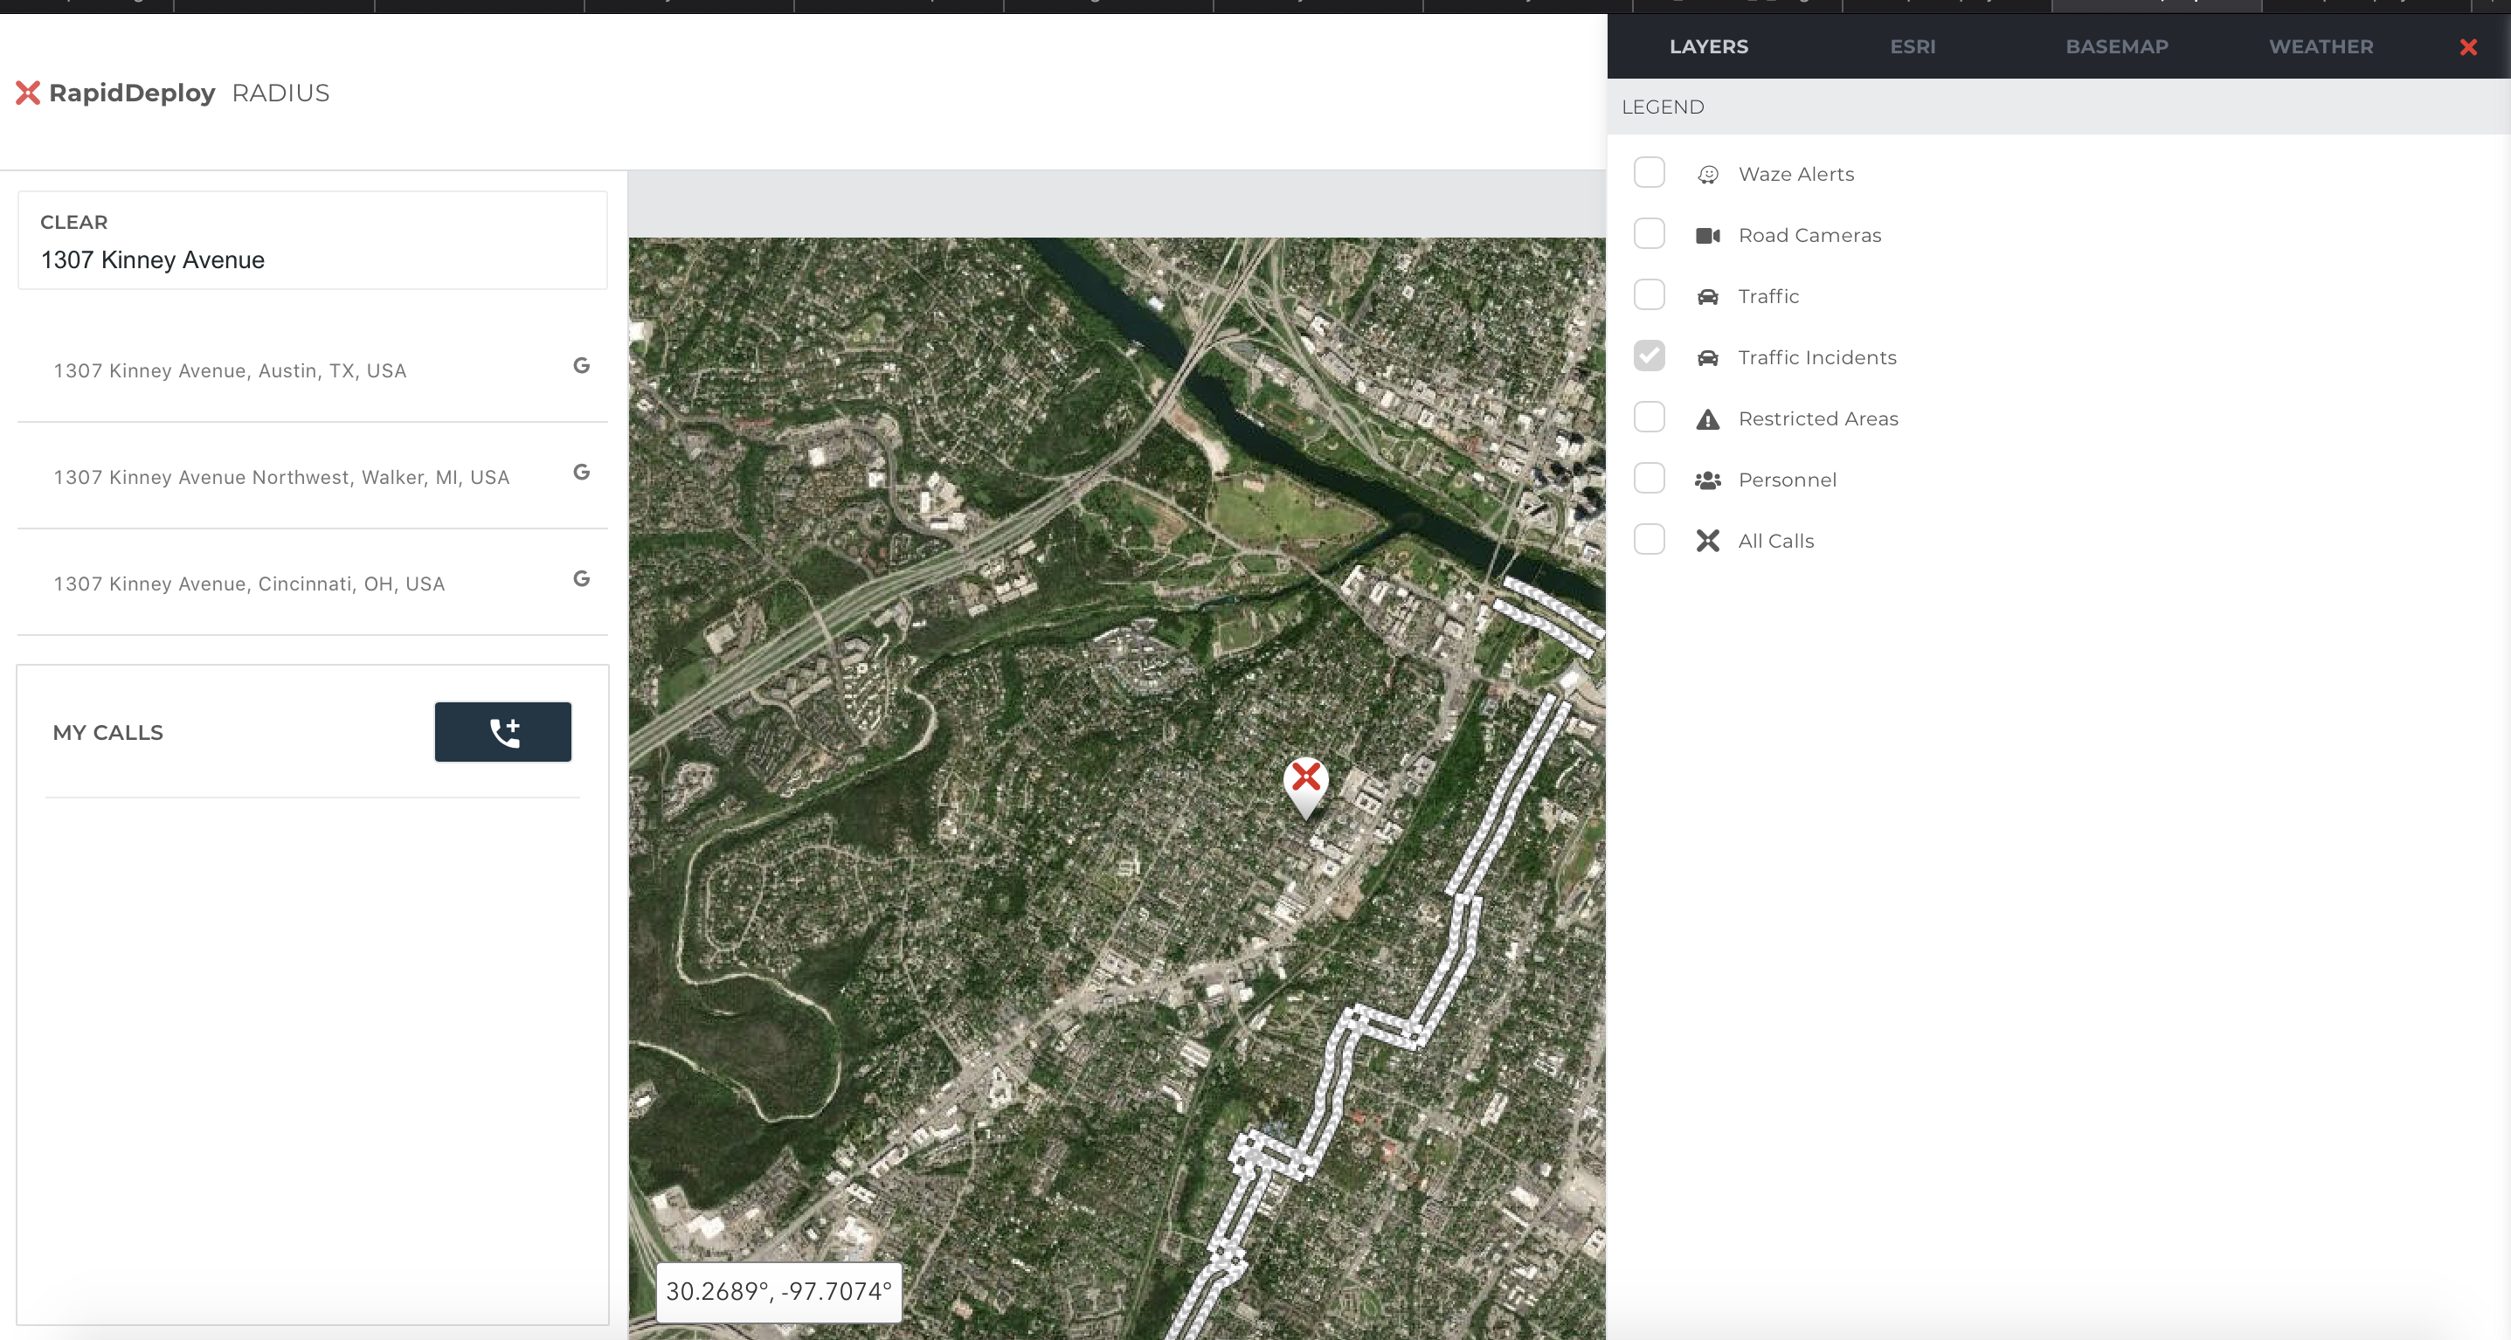
Task: Enable the Personnel layer checkbox
Action: pos(1649,479)
